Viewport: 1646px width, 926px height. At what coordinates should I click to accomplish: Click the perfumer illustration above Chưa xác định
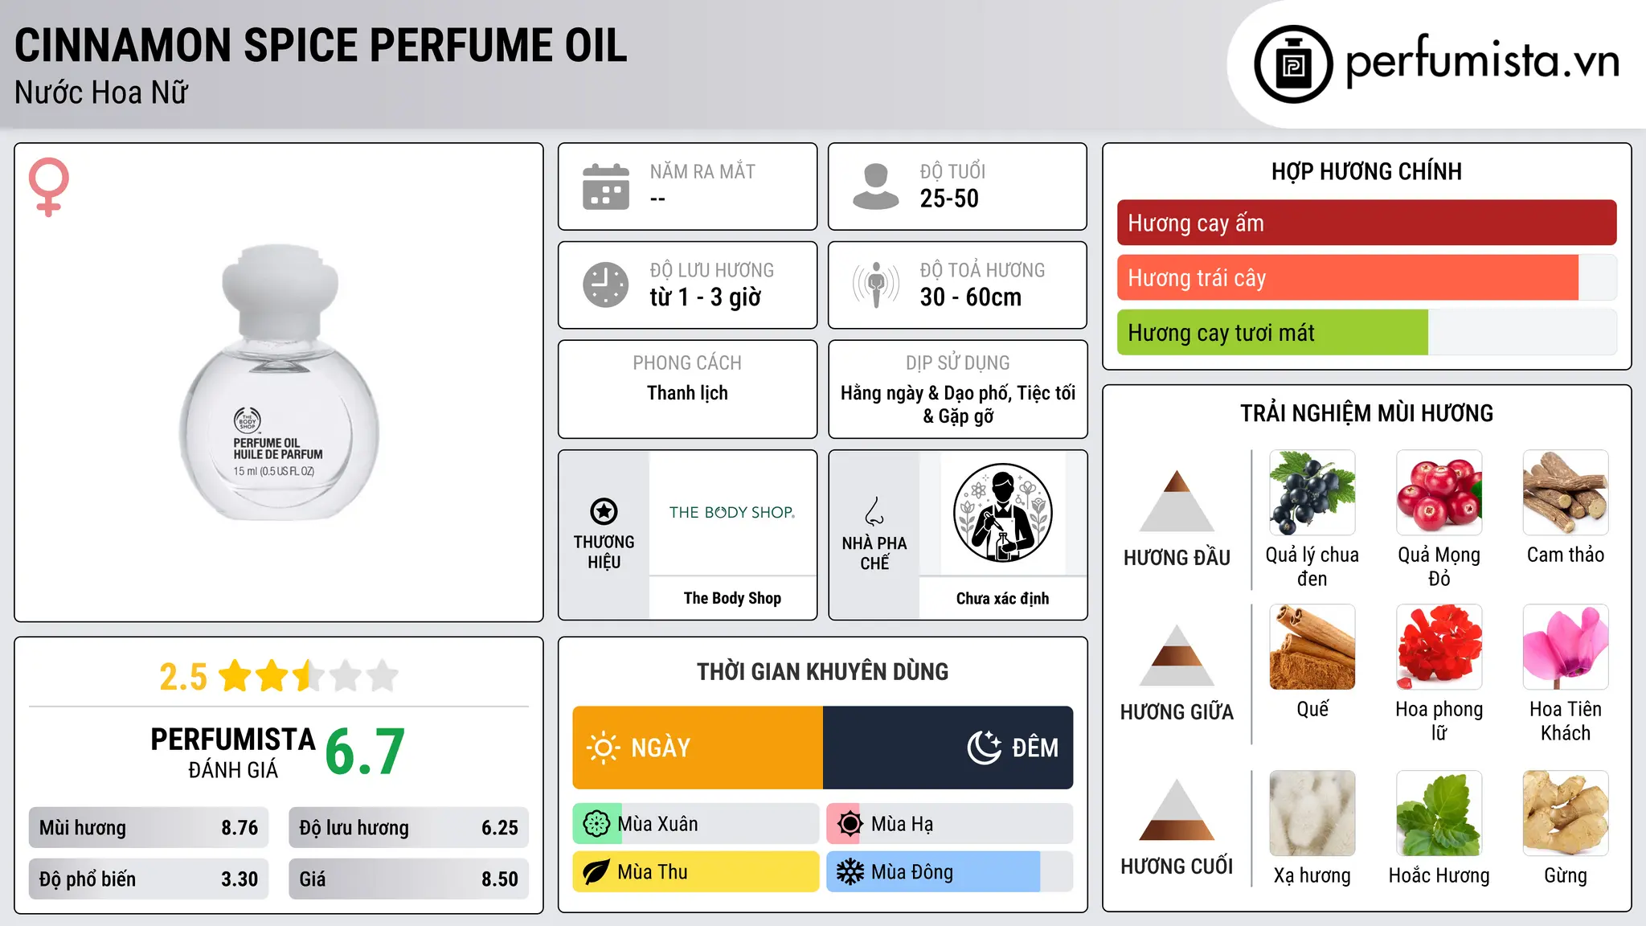click(x=1002, y=513)
